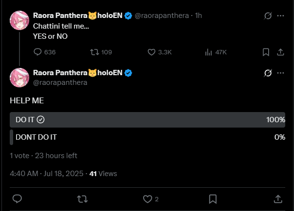This screenshot has height=211, width=294.
Task: Bookmark the HELP ME poll tweet
Action: click(x=213, y=199)
